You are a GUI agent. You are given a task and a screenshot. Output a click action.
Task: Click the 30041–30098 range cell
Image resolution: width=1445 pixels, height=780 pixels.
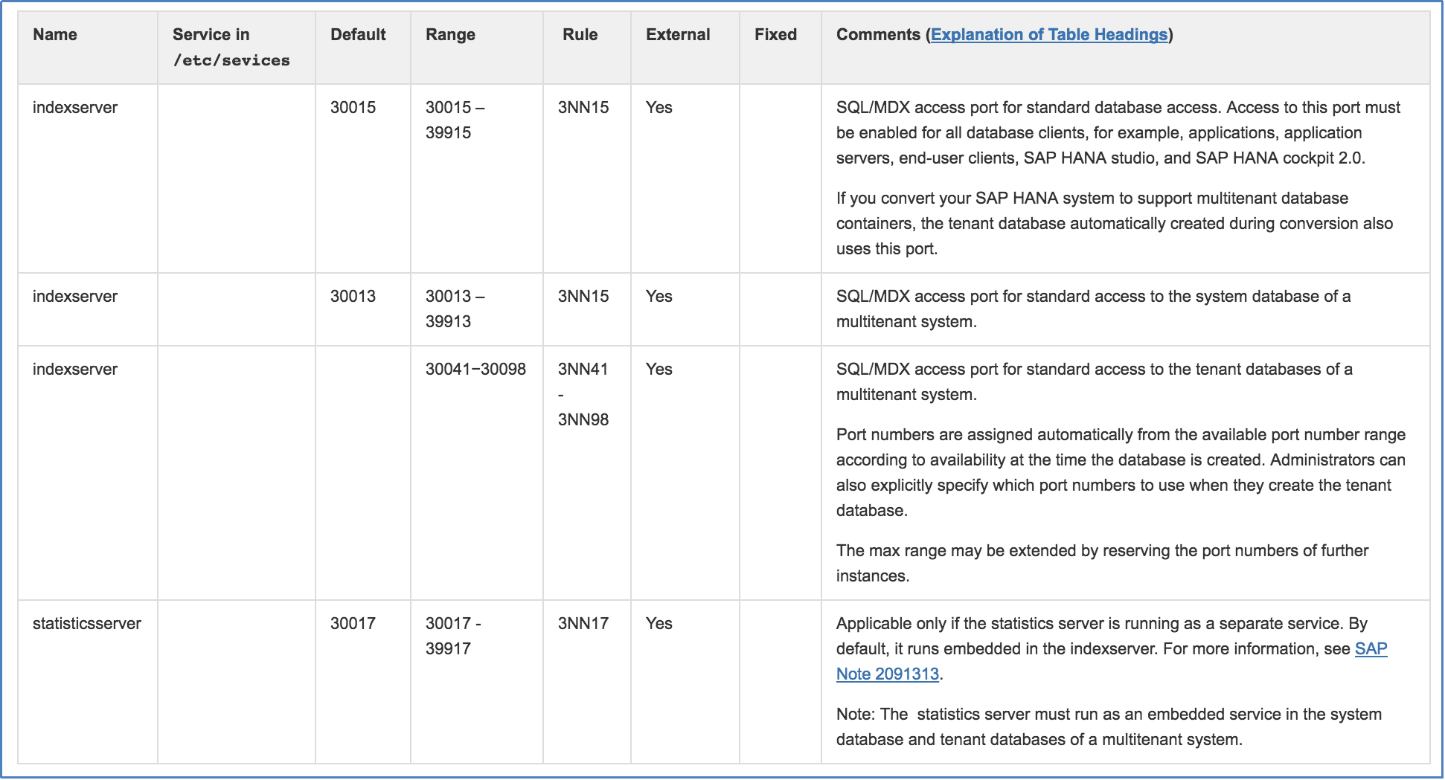point(475,370)
